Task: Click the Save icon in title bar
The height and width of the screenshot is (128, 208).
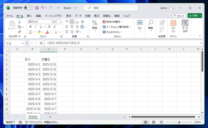Action: (37, 8)
